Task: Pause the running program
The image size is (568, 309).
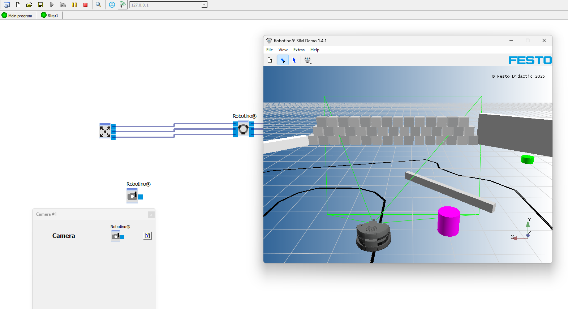Action: pos(74,5)
